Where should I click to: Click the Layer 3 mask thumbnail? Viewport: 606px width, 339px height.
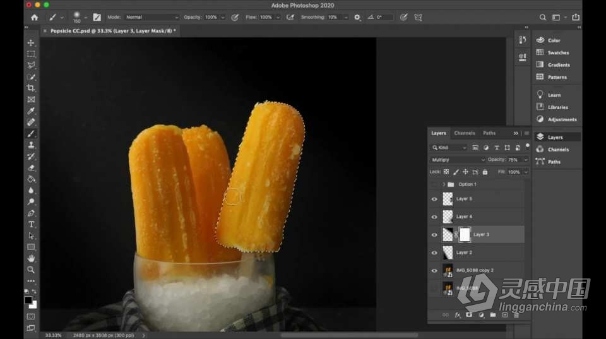click(x=465, y=235)
